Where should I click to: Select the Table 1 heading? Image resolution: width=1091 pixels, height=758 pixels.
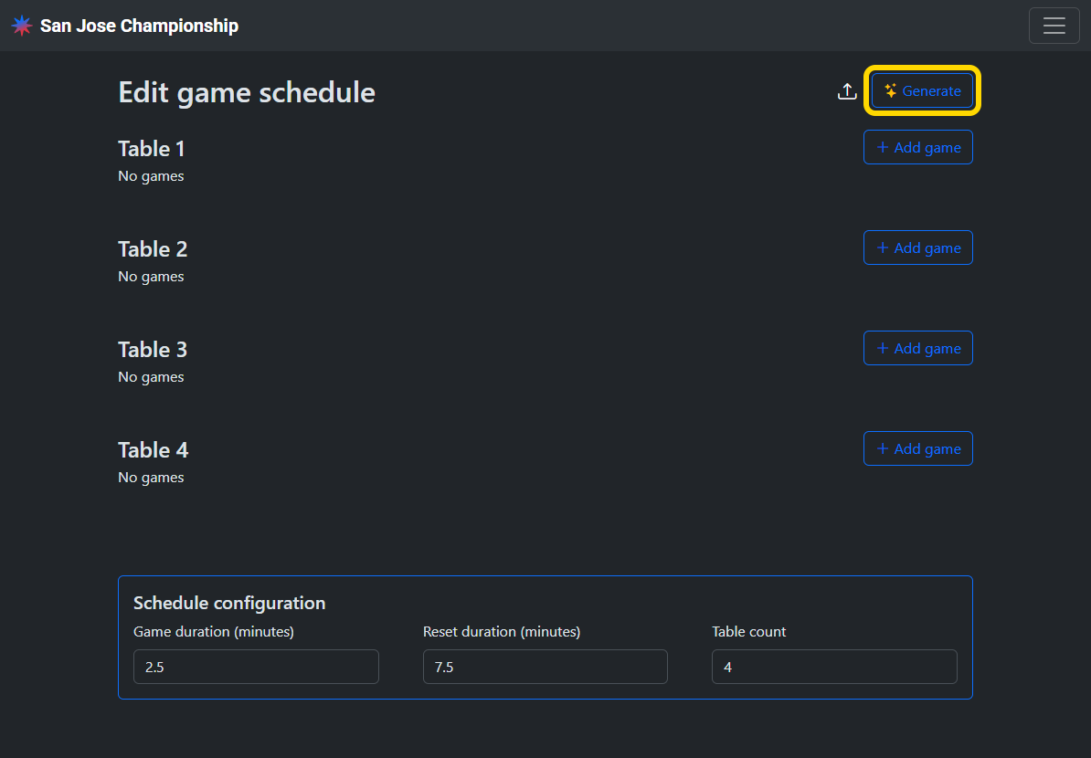(x=152, y=149)
